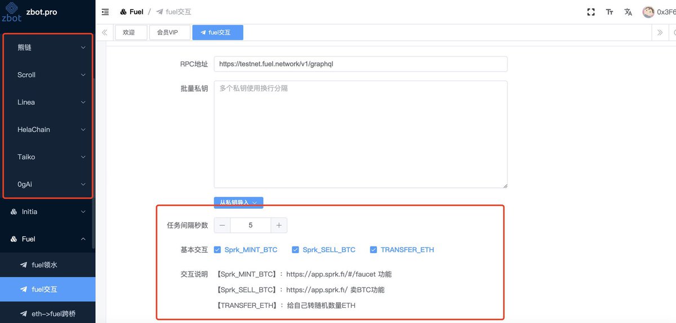The image size is (676, 323).
Task: Click the 任务间隔秒数 label
Action: 188,225
